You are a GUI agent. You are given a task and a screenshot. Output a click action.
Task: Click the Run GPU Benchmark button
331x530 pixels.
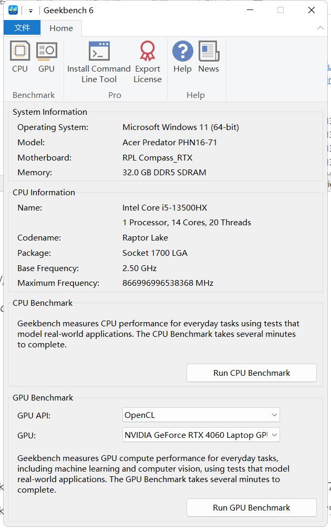[252, 507]
